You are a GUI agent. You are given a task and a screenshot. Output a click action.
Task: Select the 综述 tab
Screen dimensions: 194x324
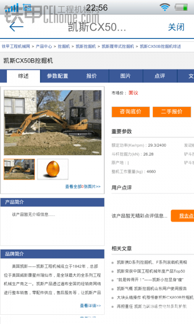(x=24, y=76)
